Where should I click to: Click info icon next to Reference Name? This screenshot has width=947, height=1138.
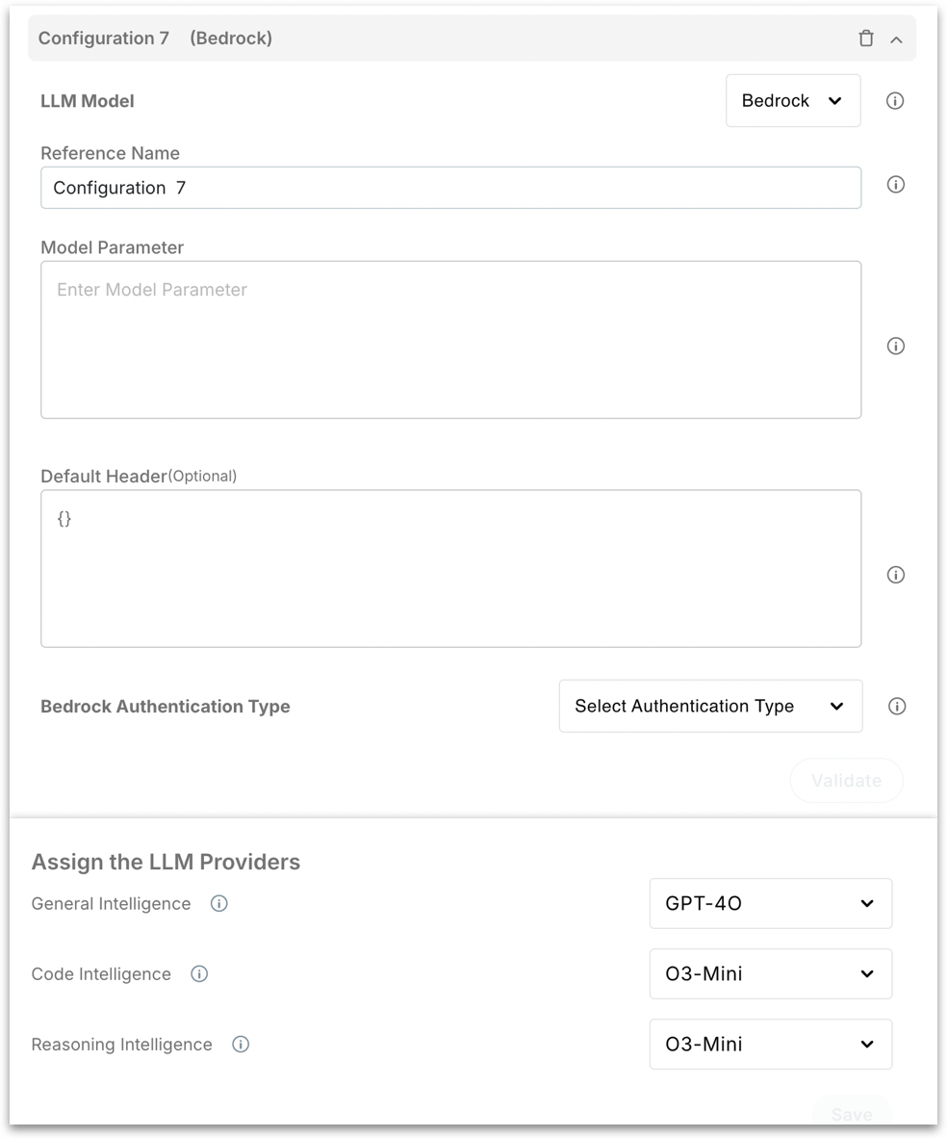pos(895,185)
